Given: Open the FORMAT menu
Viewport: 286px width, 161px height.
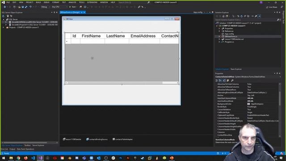Looking at the screenshot, I should [x=55, y=2].
